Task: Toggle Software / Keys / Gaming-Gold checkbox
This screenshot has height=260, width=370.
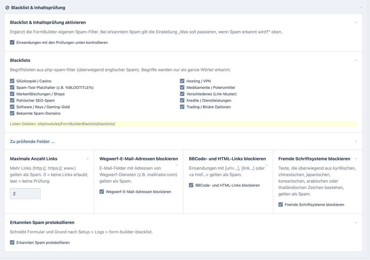Action: point(12,107)
